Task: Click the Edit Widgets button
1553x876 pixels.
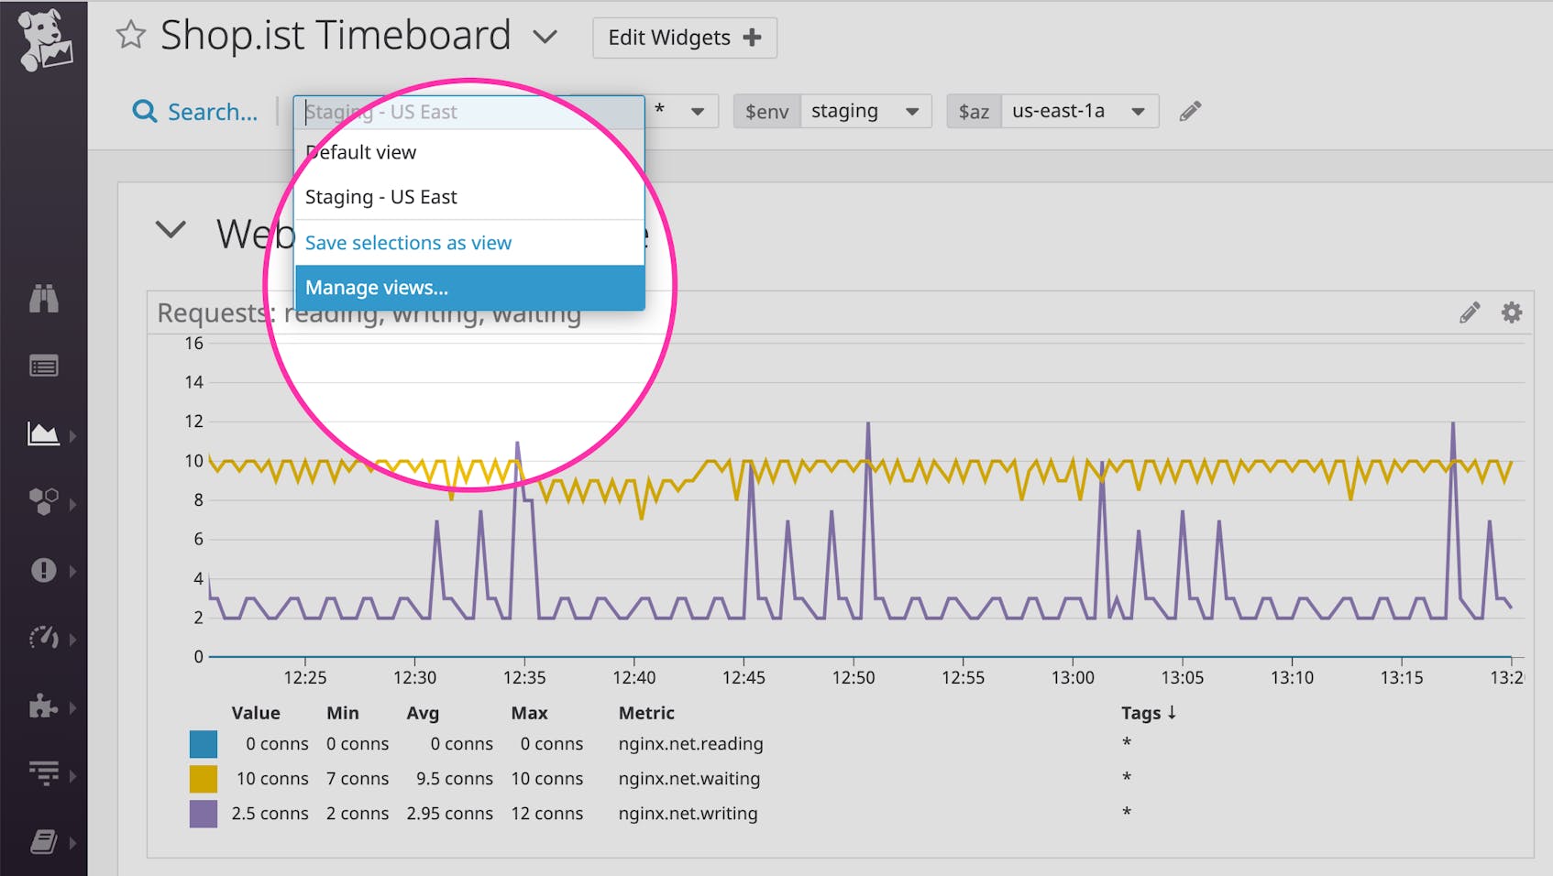Action: point(683,38)
